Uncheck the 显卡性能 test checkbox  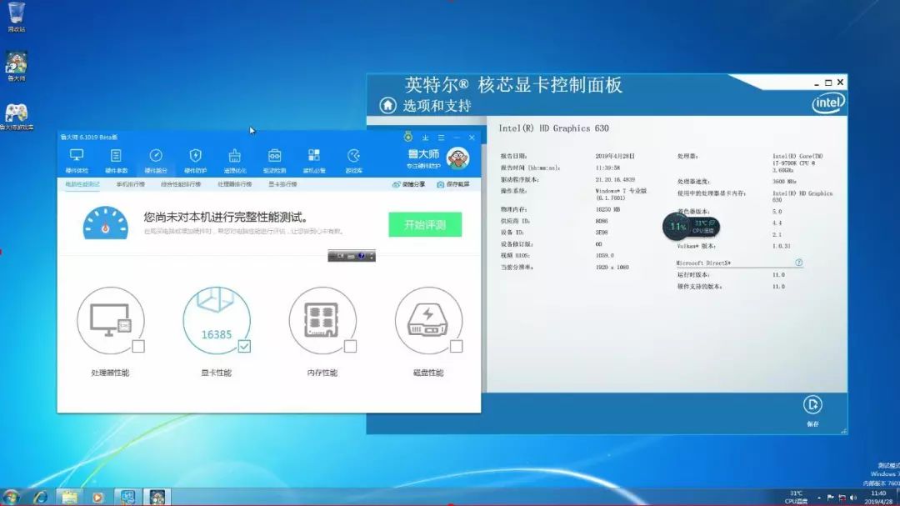pos(244,346)
